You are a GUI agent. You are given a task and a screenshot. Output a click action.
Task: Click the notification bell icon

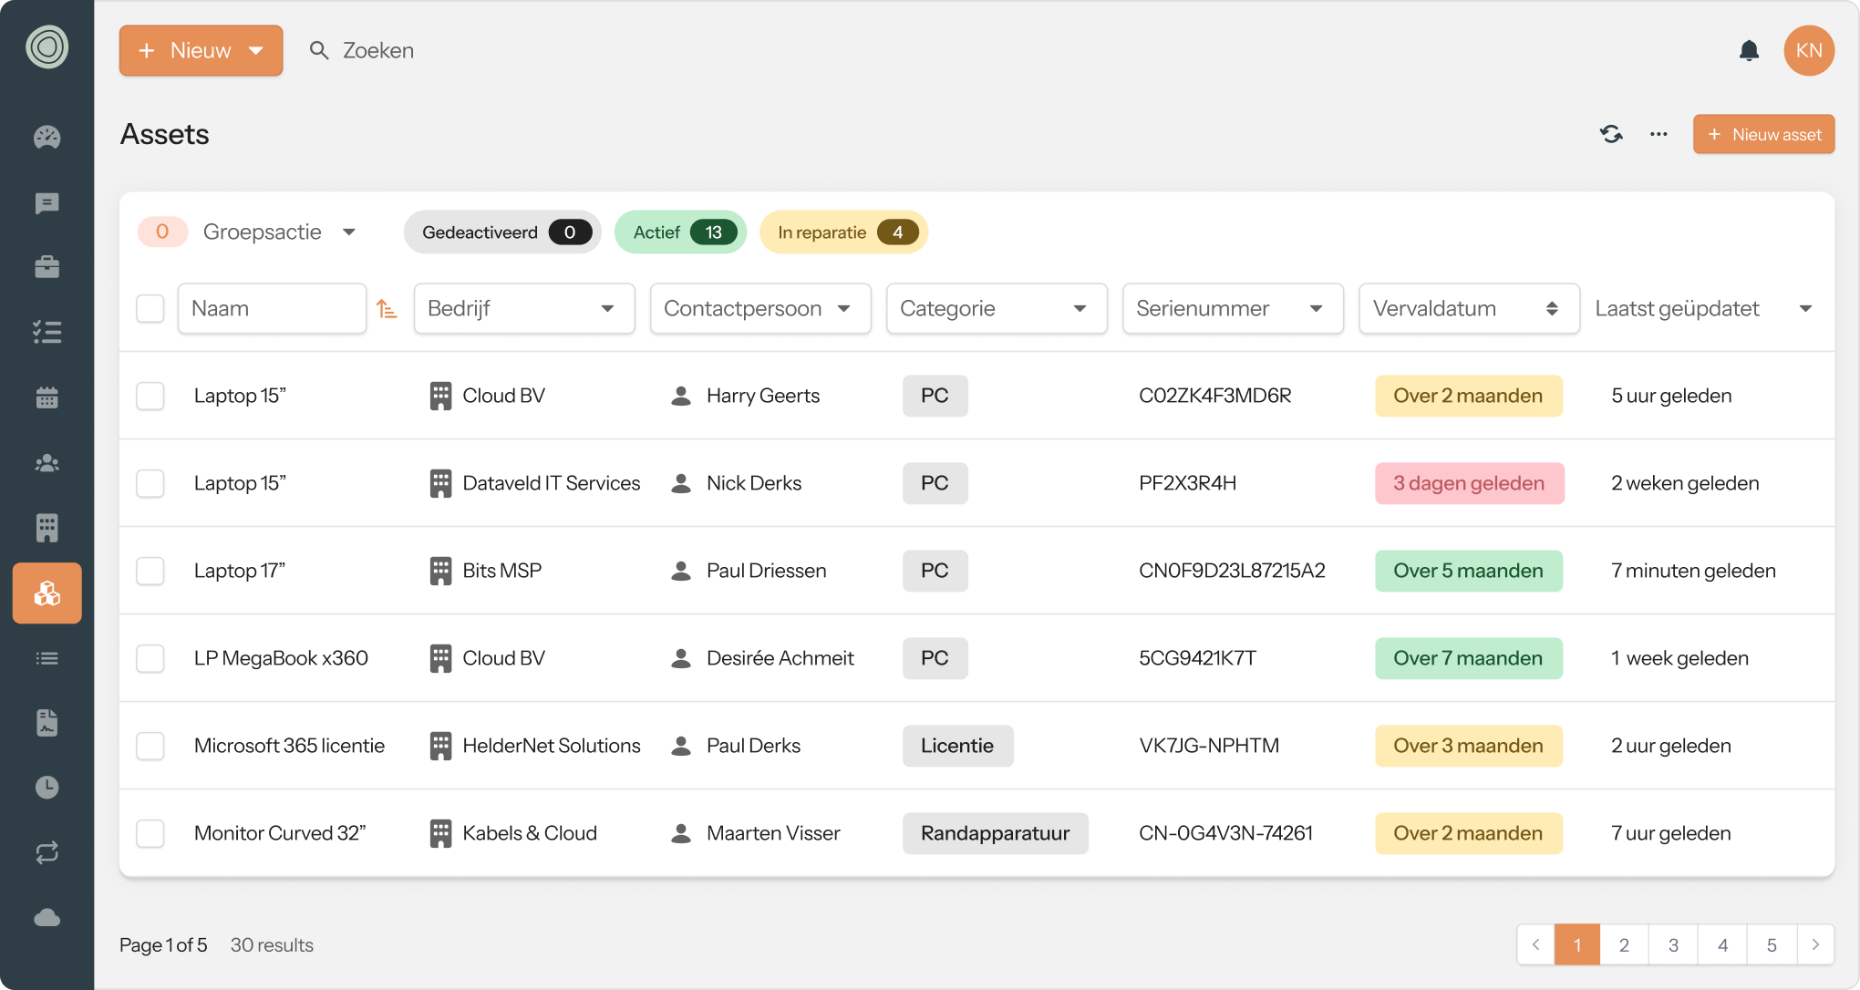1748,50
